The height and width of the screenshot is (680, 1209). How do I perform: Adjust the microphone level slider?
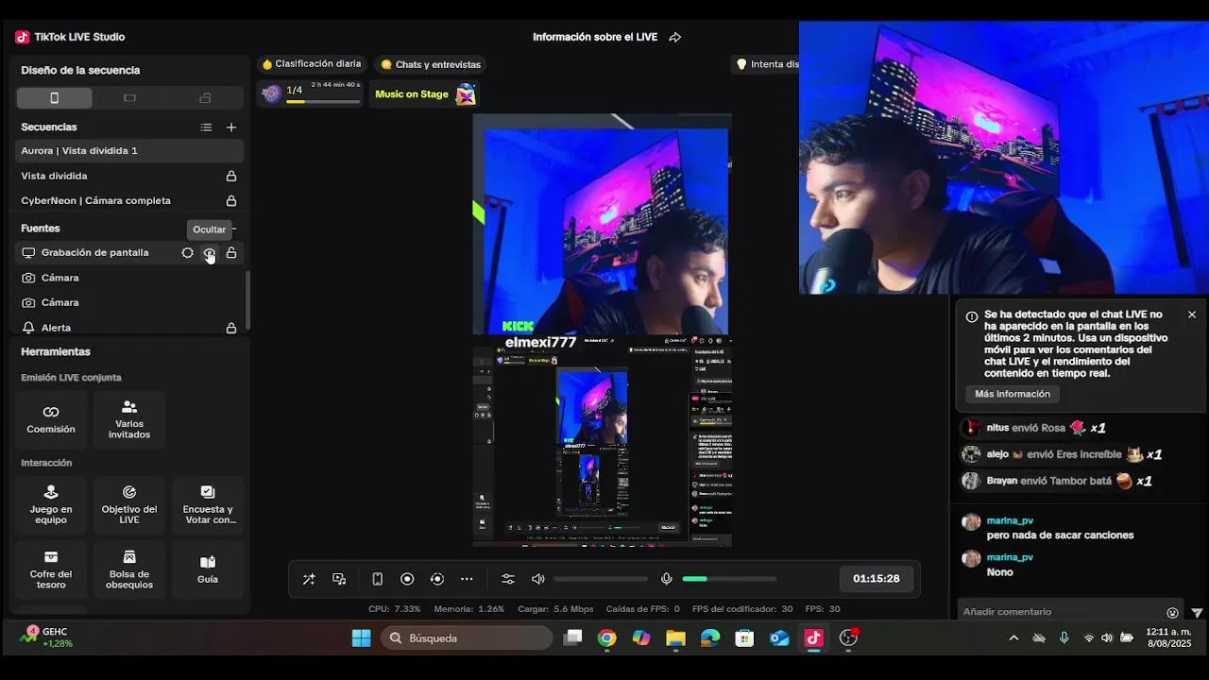point(729,579)
